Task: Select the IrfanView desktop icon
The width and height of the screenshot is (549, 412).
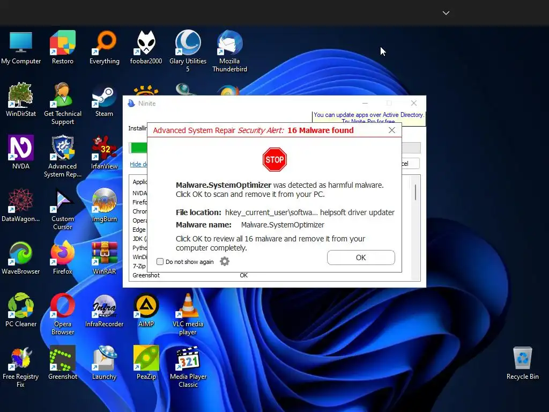Action: (x=105, y=152)
